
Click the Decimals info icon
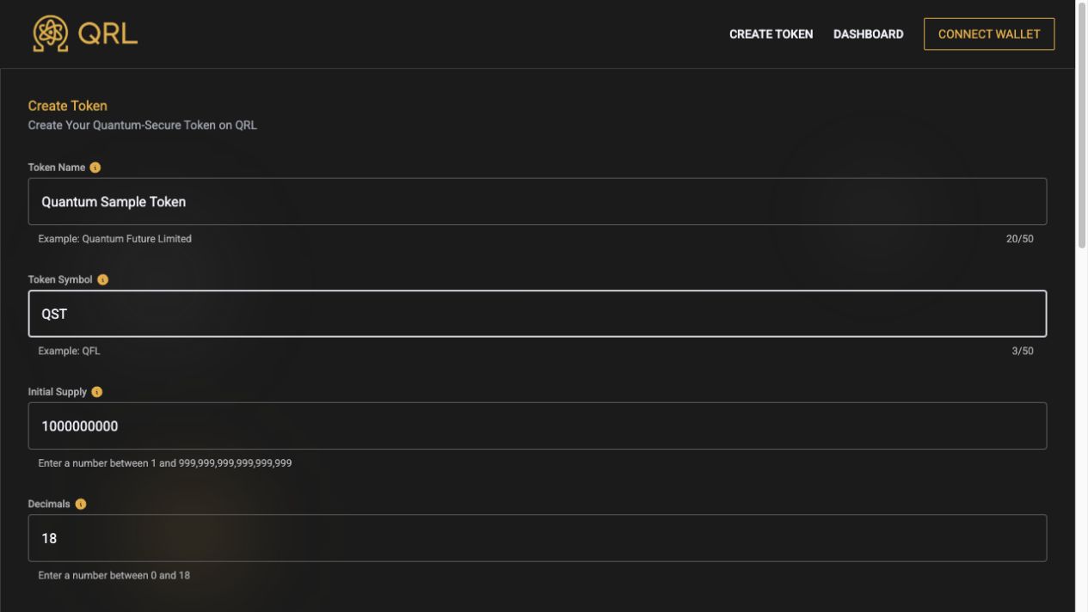[x=81, y=504]
